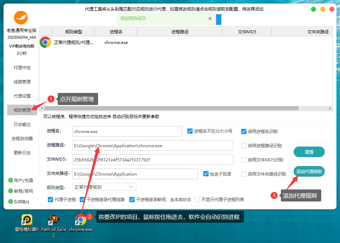Open 线路管理 from the sidebar
This screenshot has height=243, width=340.
click(x=22, y=82)
